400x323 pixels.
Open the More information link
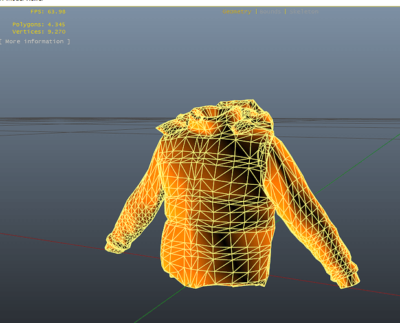35,41
